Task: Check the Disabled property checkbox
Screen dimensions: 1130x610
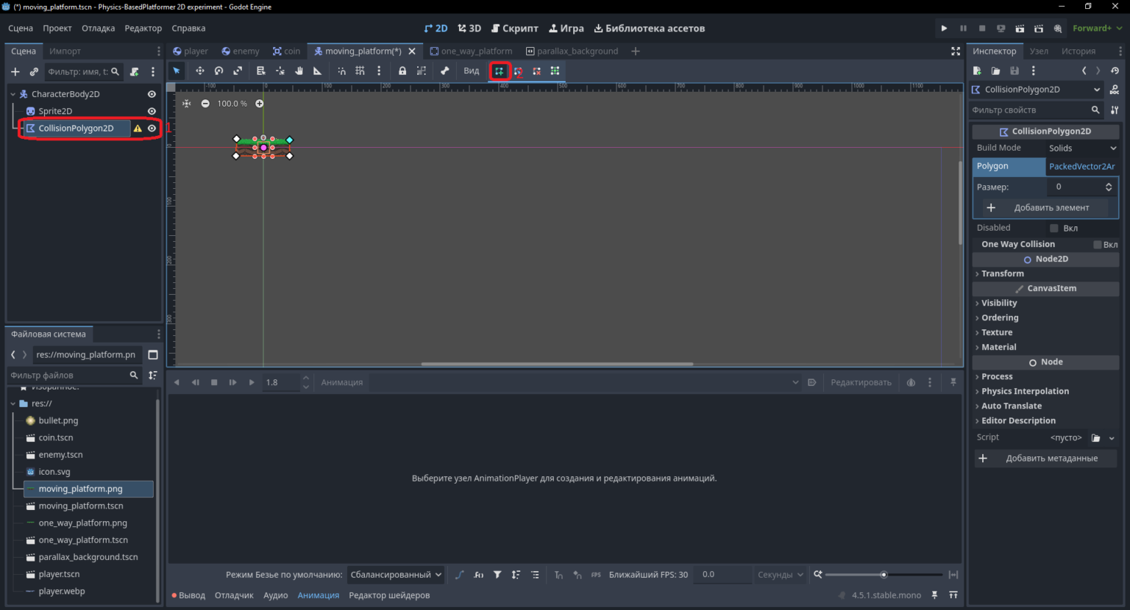Action: [x=1053, y=228]
